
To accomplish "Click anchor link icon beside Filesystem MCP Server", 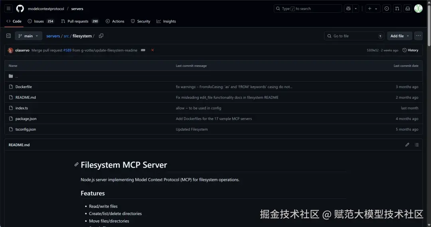I will [76, 164].
